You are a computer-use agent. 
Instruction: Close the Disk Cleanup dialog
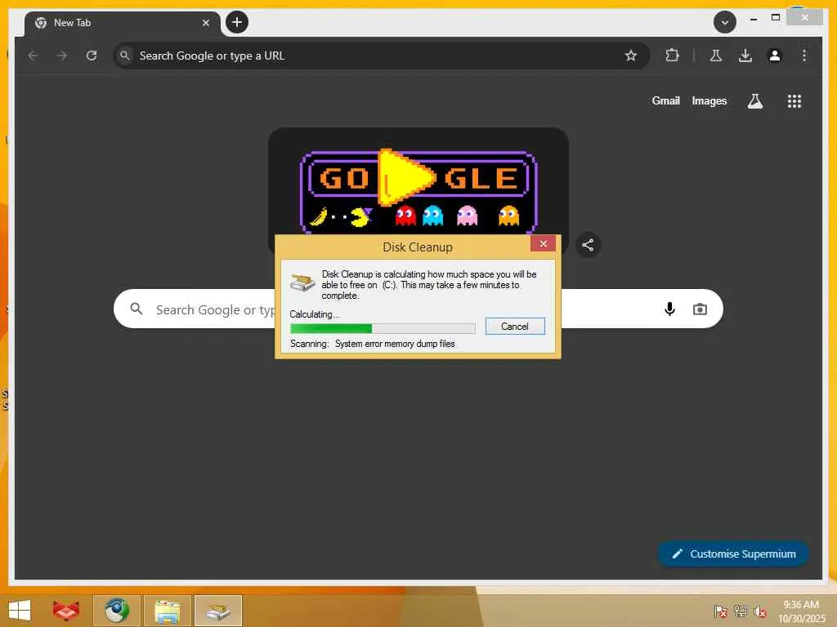click(x=543, y=243)
